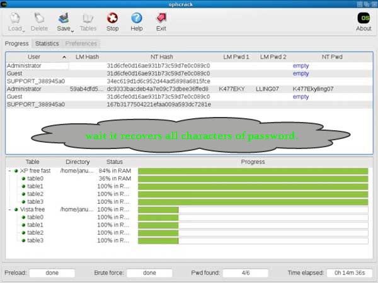Click the 36% in RAM status cell
378x283 pixels.
pos(115,179)
